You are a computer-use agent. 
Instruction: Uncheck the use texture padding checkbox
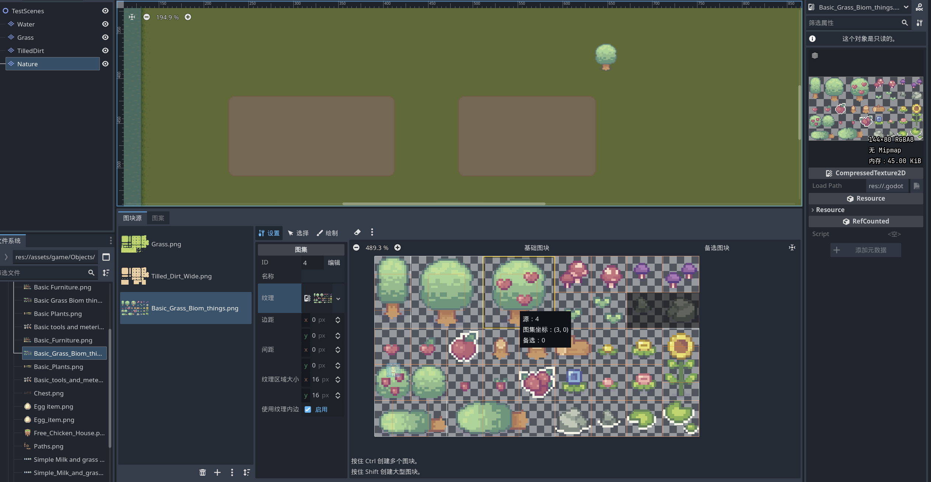click(308, 409)
